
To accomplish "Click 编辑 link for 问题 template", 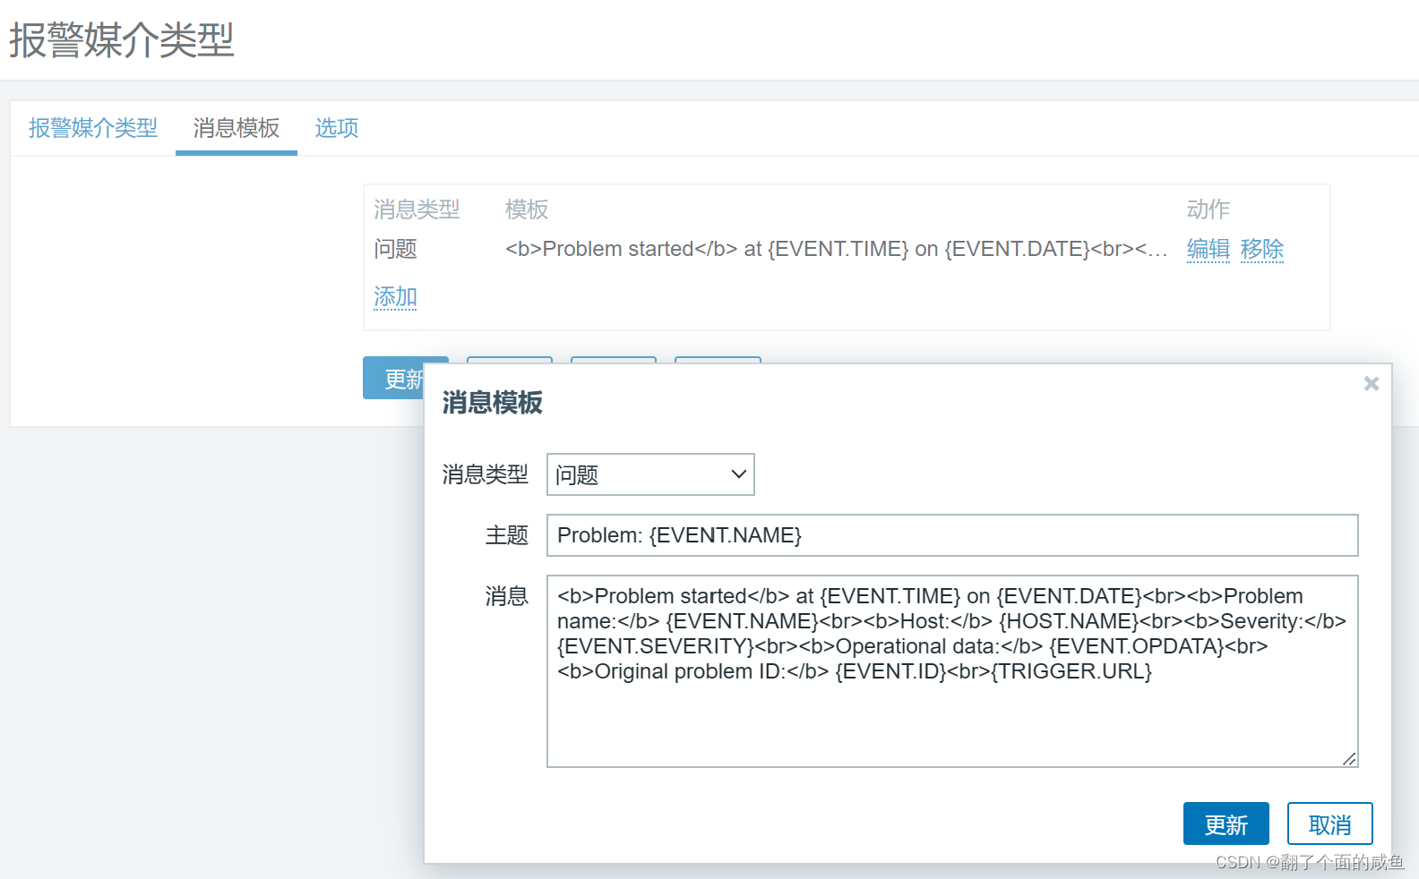I will coord(1208,249).
